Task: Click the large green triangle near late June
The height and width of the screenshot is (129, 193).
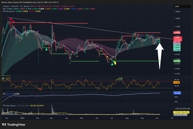Action: pos(112,61)
